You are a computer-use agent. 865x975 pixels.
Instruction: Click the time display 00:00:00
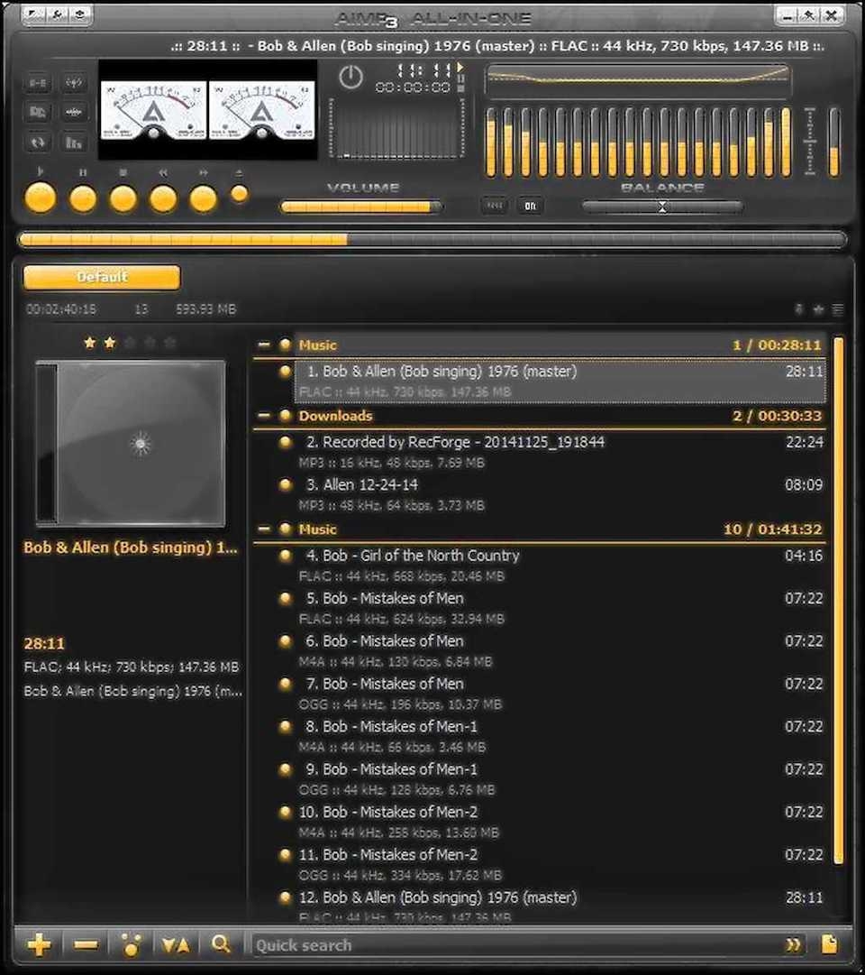pos(413,87)
